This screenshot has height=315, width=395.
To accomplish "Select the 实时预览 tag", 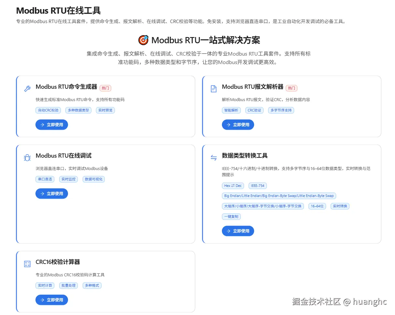I will coord(105,110).
